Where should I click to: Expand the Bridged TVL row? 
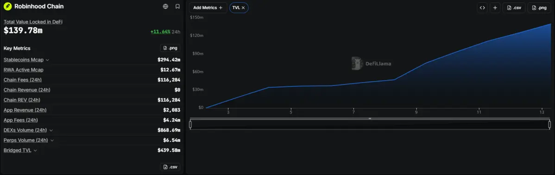(x=35, y=151)
